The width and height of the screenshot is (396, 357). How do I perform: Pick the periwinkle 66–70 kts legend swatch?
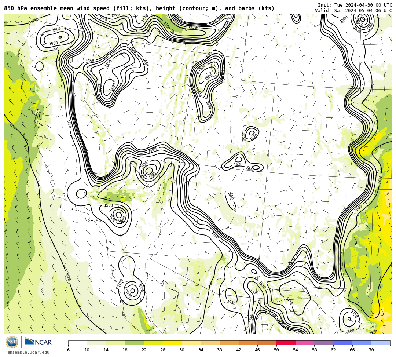click(x=362, y=343)
